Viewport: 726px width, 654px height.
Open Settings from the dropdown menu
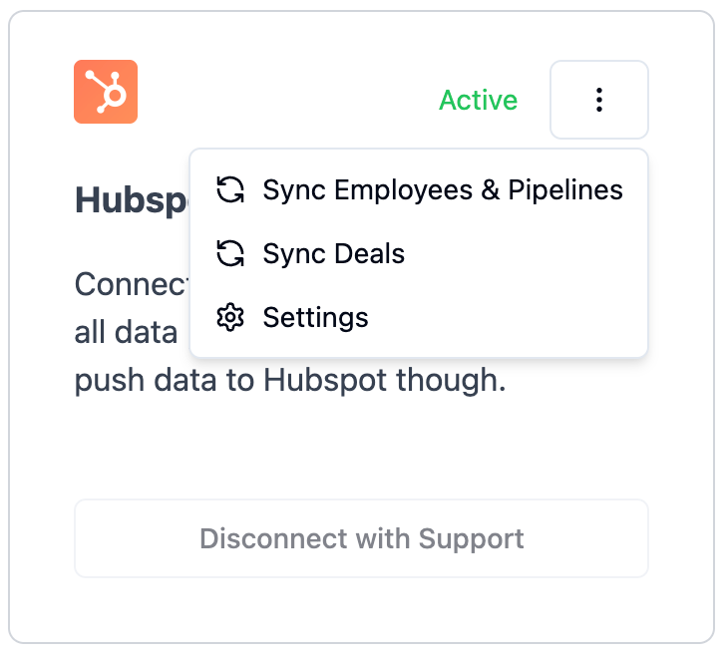tap(419, 317)
